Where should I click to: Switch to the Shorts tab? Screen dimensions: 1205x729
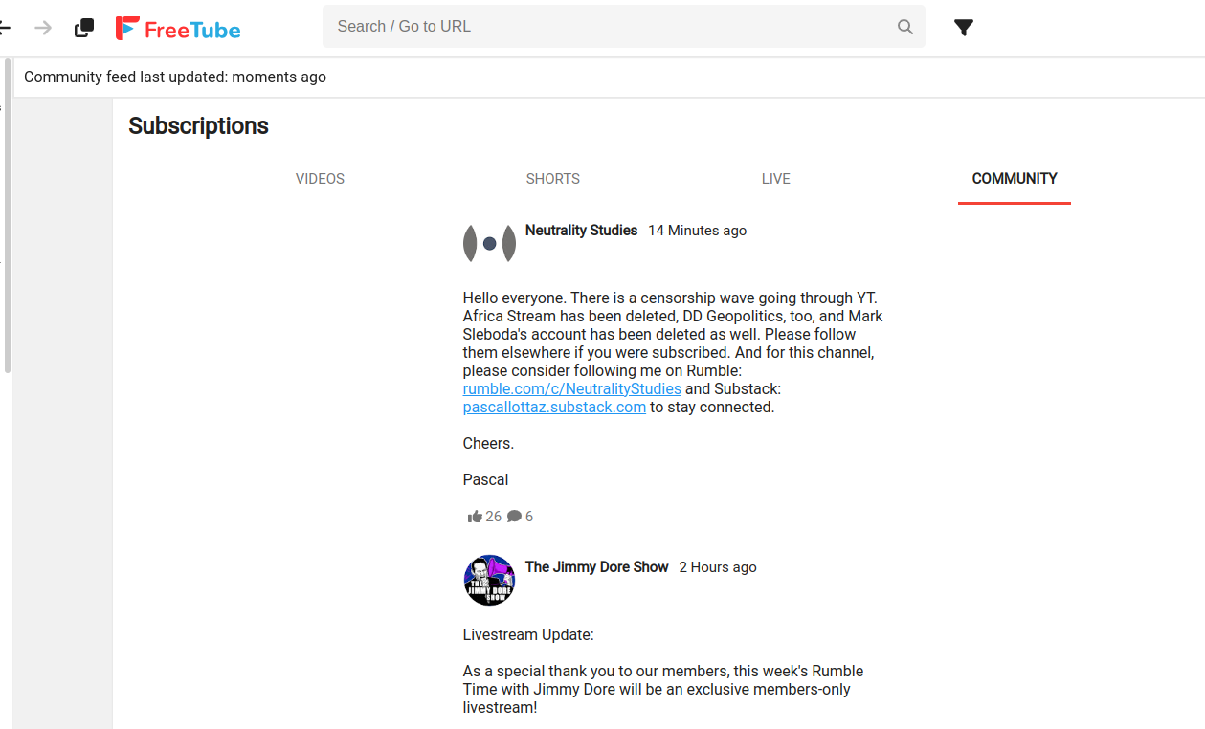pyautogui.click(x=553, y=179)
